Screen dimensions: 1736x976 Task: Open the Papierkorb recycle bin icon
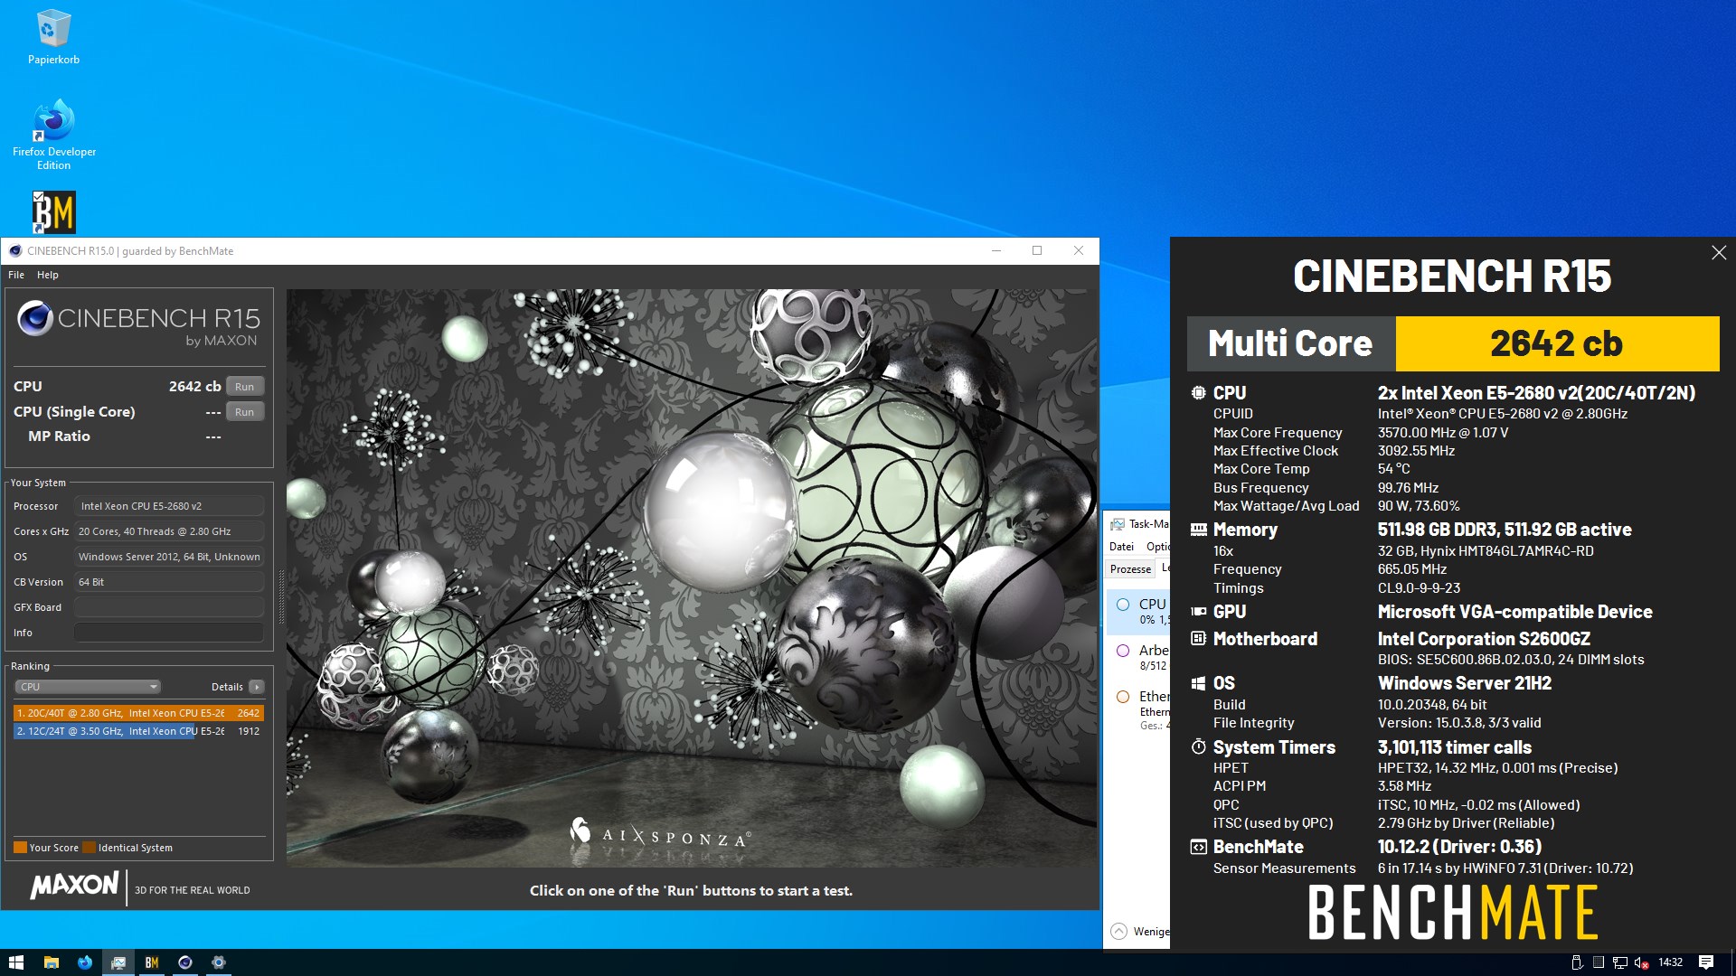[53, 37]
